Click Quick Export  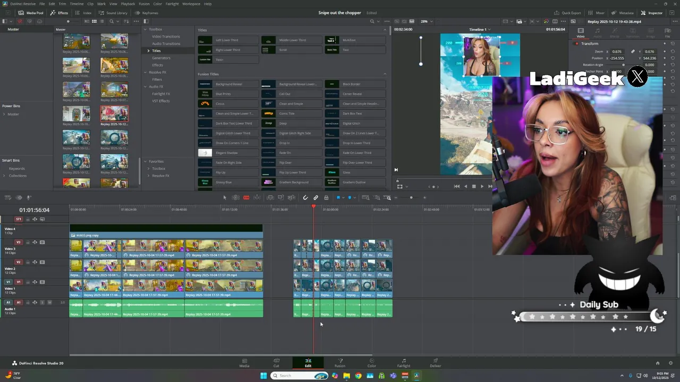click(x=568, y=13)
